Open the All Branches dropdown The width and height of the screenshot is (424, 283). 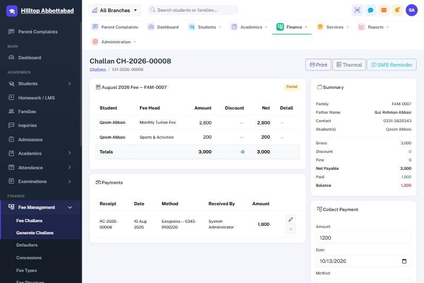point(114,10)
